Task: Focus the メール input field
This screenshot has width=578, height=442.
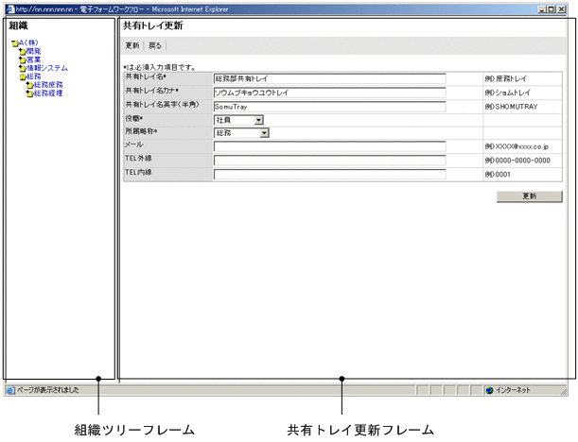Action: tap(329, 146)
